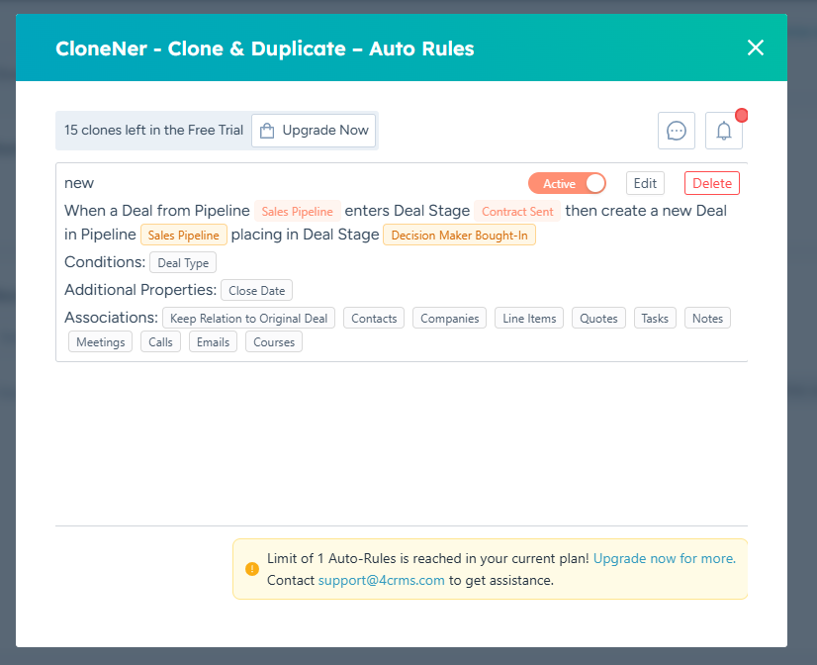817x665 pixels.
Task: Click the Notes association tag
Action: coord(707,318)
